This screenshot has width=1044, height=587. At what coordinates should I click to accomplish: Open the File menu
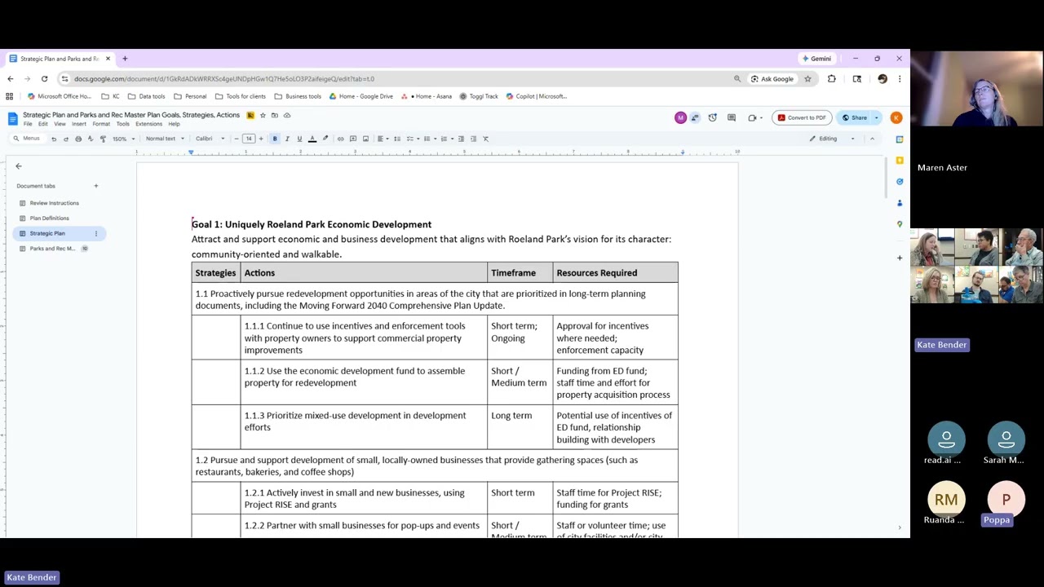click(28, 124)
